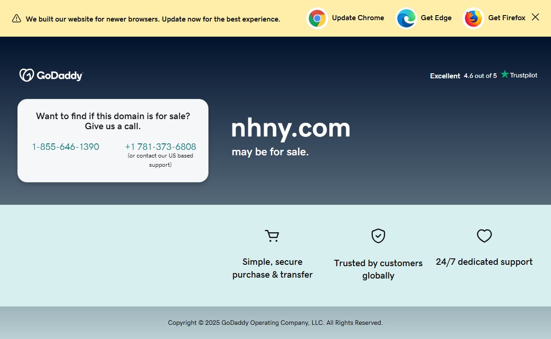
Task: Click the Get Firefox link
Action: (x=507, y=18)
